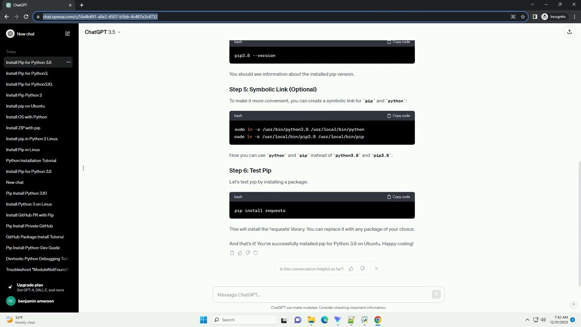This screenshot has width=581, height=327.
Task: Click the Windows Start button
Action: (x=203, y=320)
